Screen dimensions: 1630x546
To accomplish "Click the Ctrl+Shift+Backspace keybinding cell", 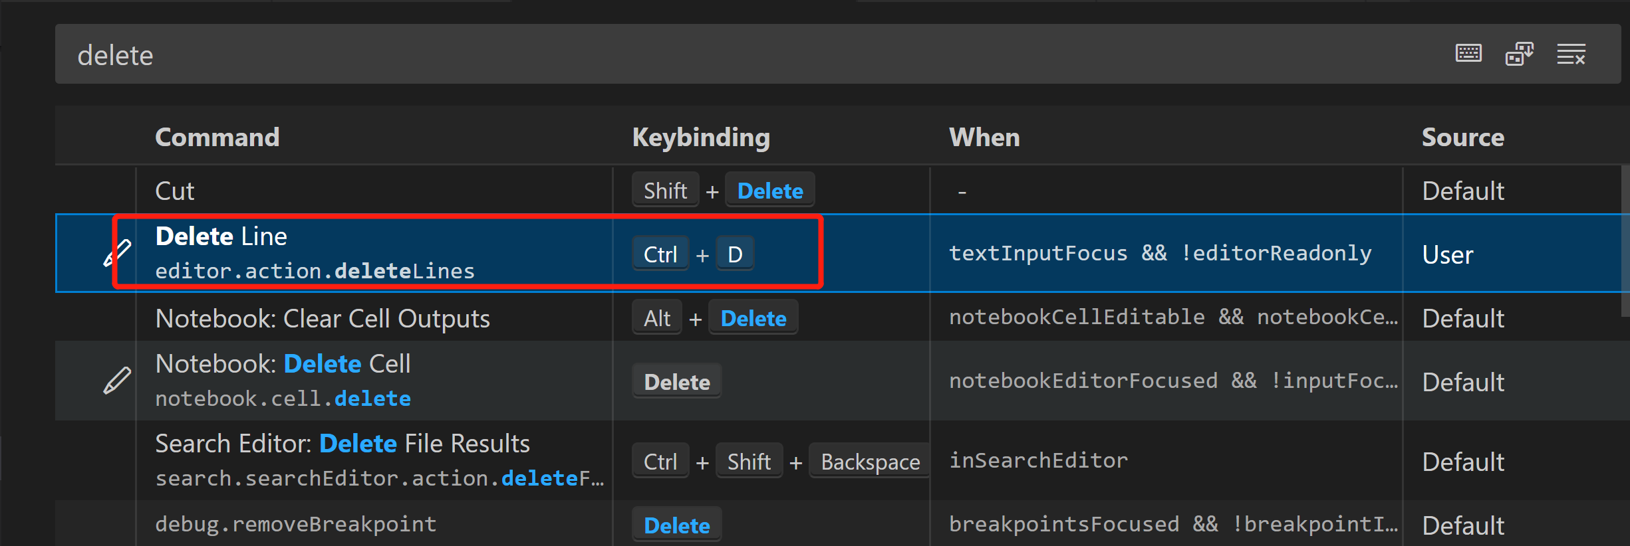I will 781,462.
